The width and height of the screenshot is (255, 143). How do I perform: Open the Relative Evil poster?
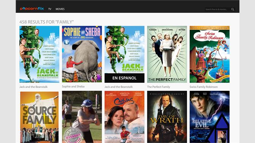coord(209,117)
